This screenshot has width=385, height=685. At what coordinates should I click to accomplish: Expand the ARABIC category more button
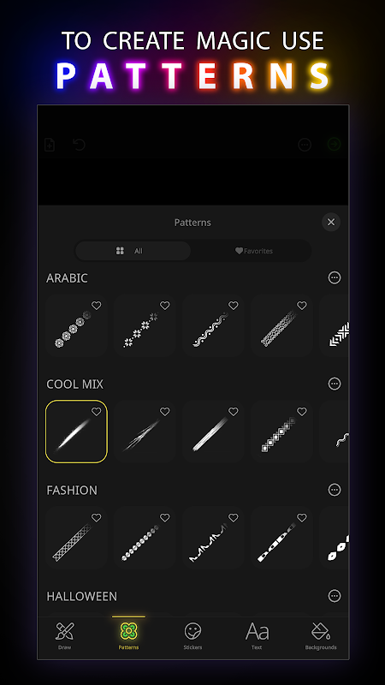point(335,277)
